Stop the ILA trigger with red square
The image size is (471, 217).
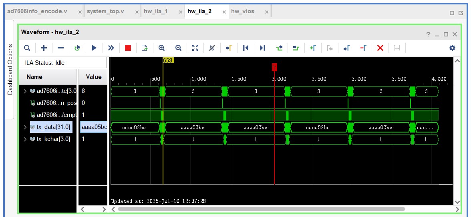128,48
